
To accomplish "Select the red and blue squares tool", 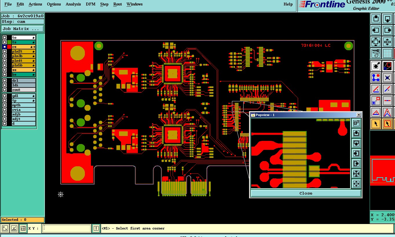I will pyautogui.click(x=387, y=66).
